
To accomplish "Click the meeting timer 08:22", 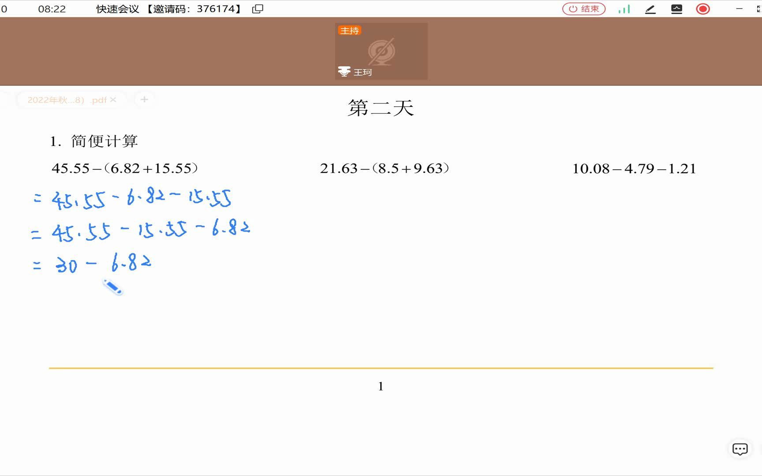I will click(x=52, y=9).
